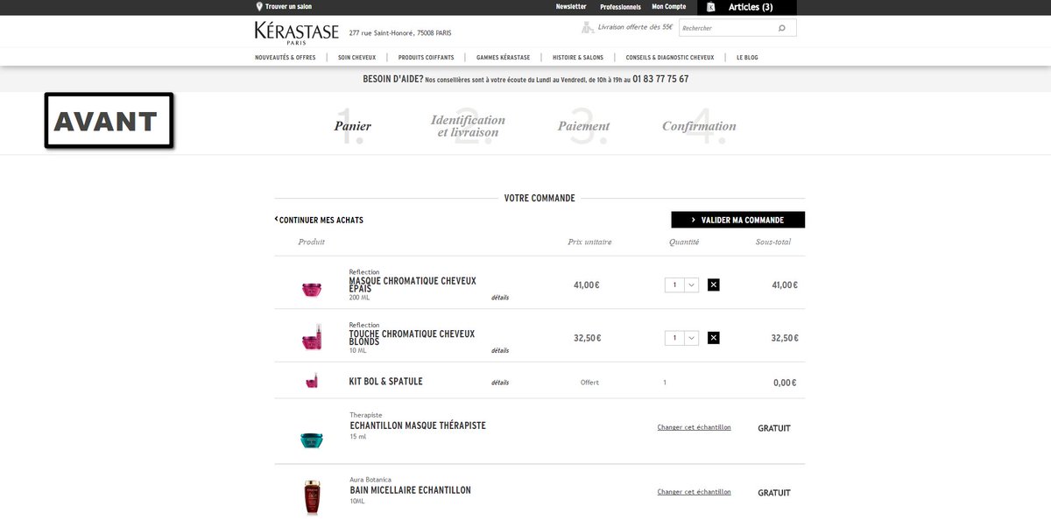
Task: Open Histoire & Salons menu
Action: click(578, 58)
